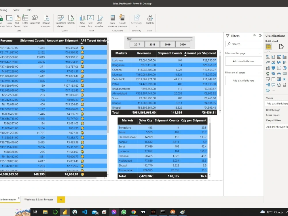Image resolution: width=288 pixels, height=216 pixels.
Task: Open the More visuals dropdown
Action: pos(99,22)
